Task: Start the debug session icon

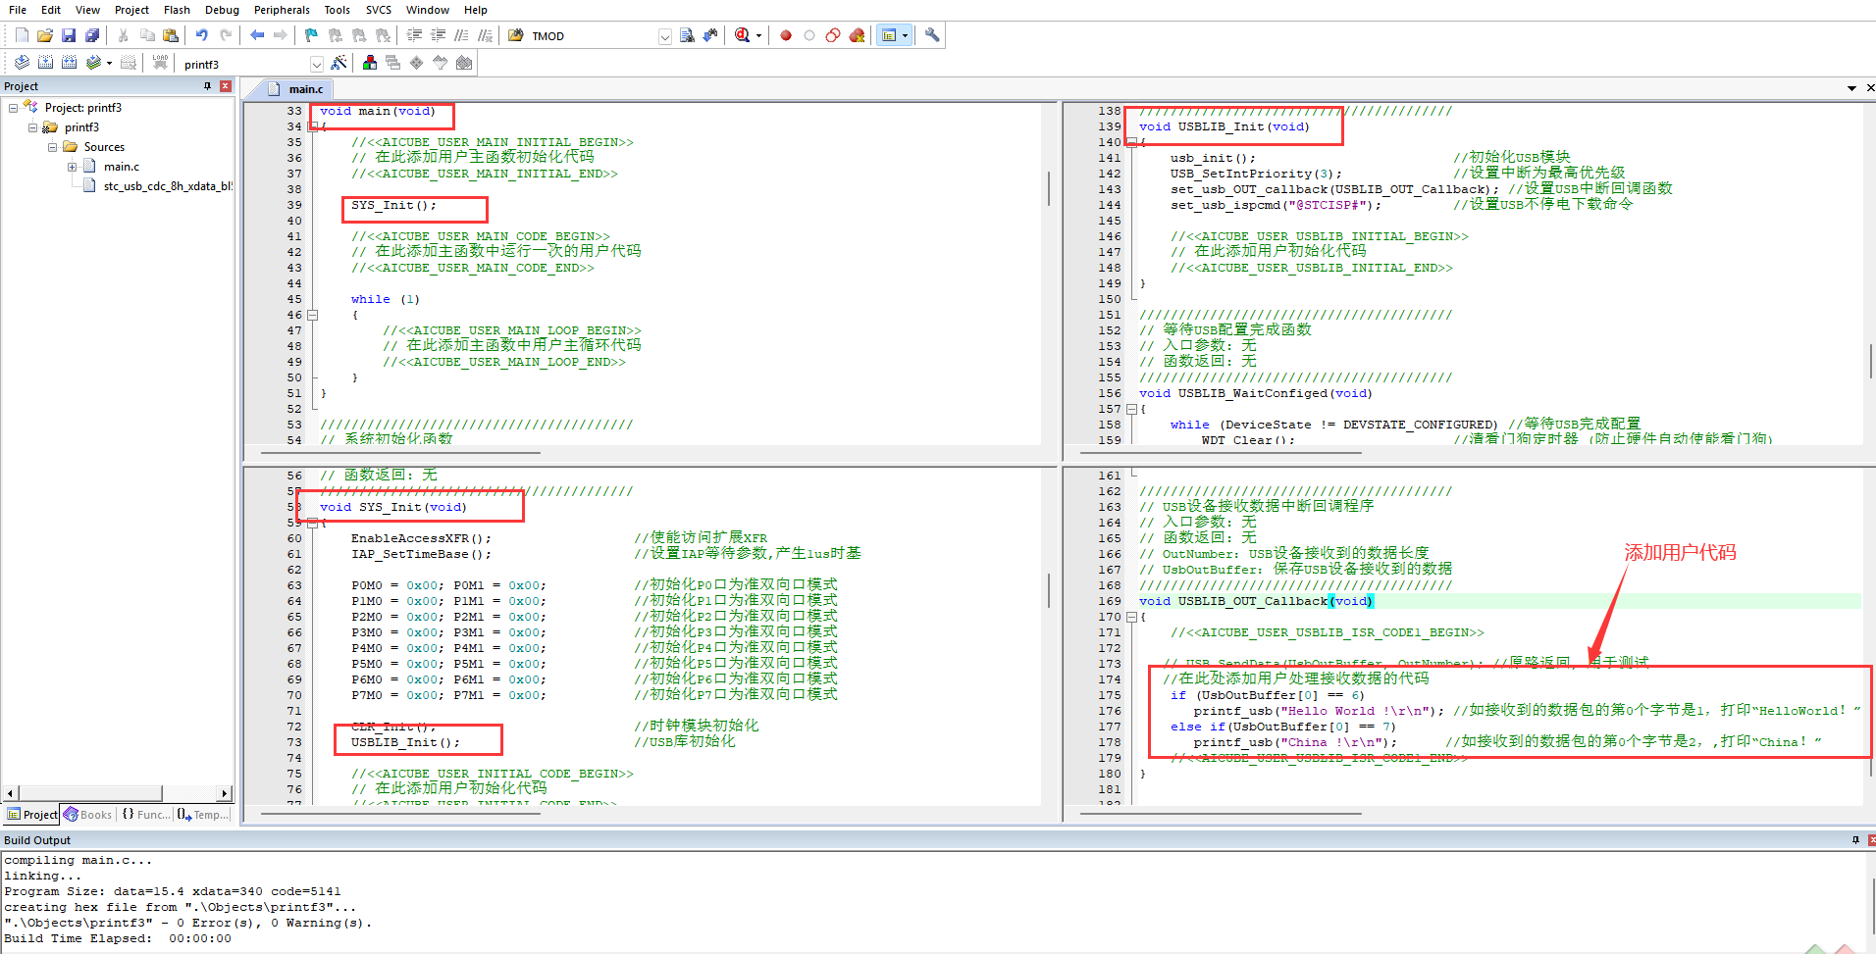Action: coord(744,35)
